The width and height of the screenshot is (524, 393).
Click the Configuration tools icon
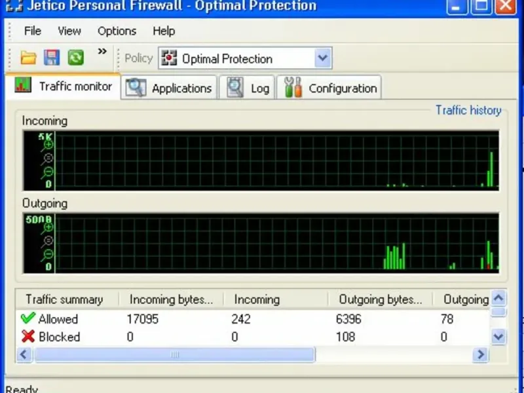(293, 87)
